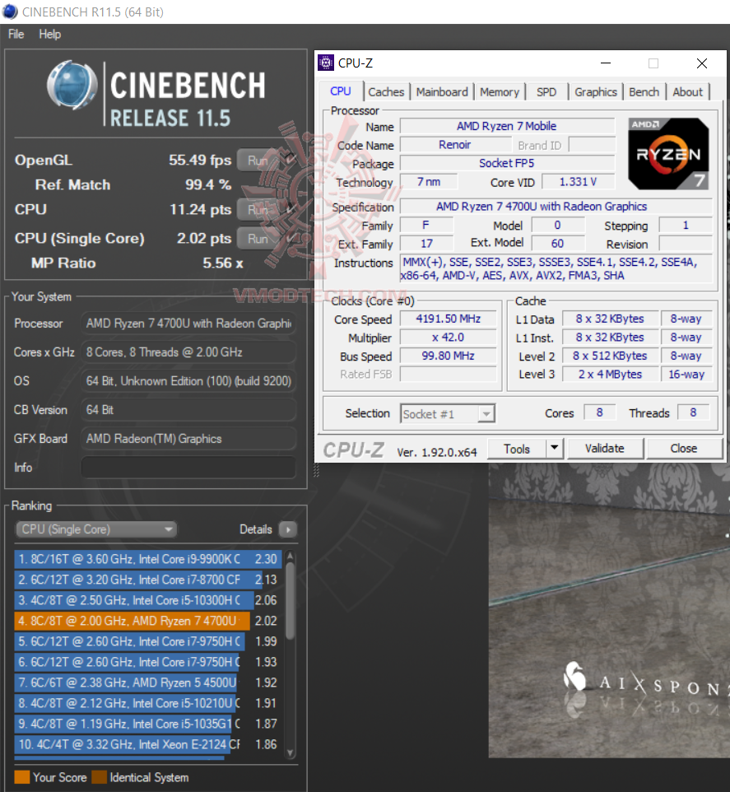This screenshot has width=730, height=792.
Task: Click the ranking list scroll down arrow
Action: (x=291, y=752)
